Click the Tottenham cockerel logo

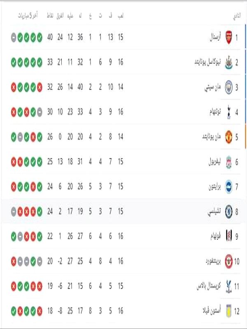(x=229, y=112)
